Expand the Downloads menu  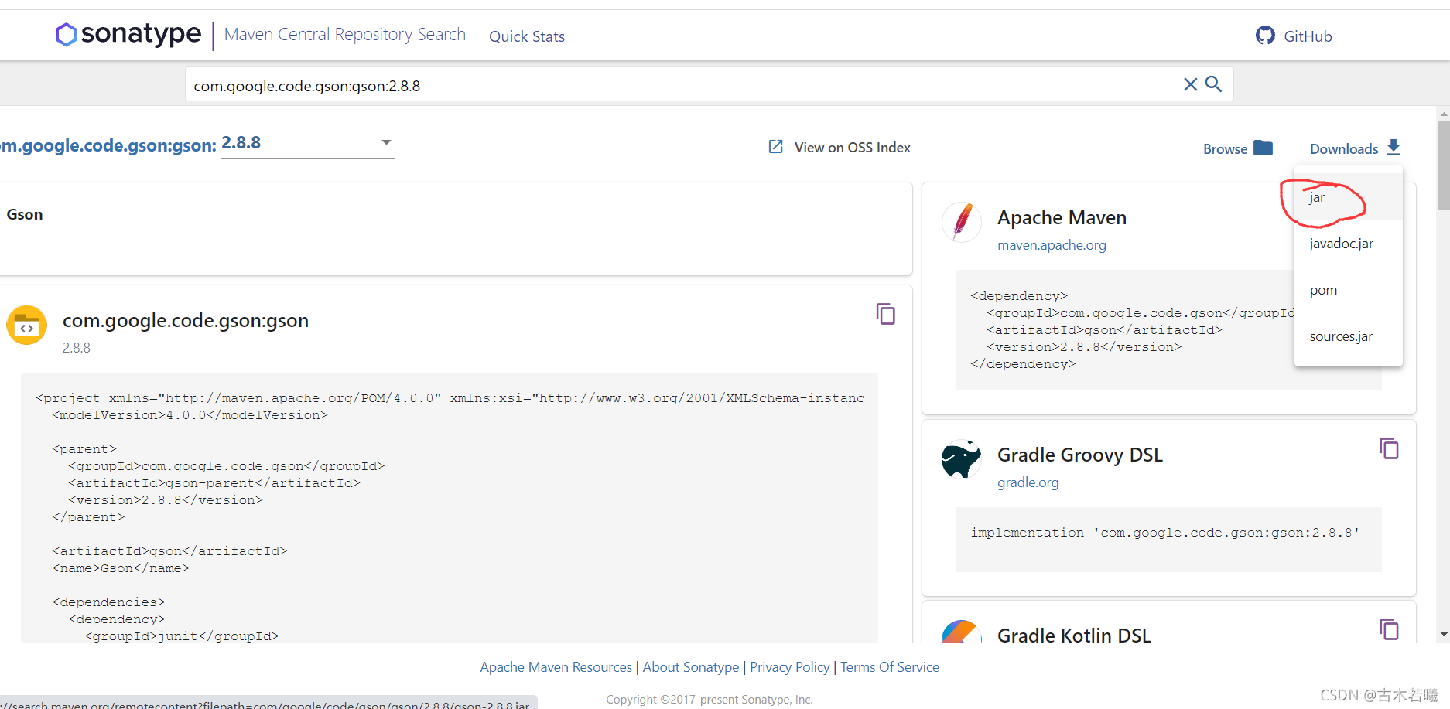[1344, 148]
